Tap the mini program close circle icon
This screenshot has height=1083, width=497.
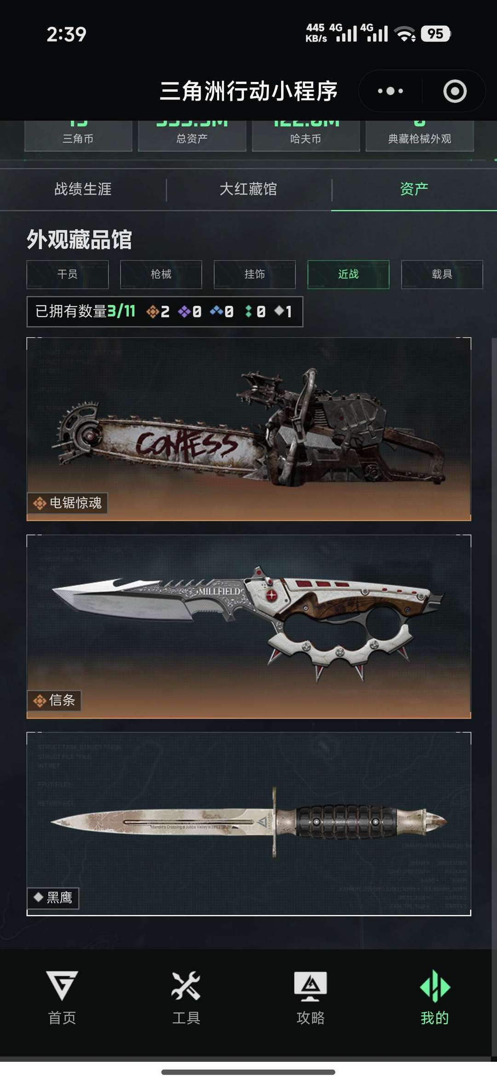(455, 91)
